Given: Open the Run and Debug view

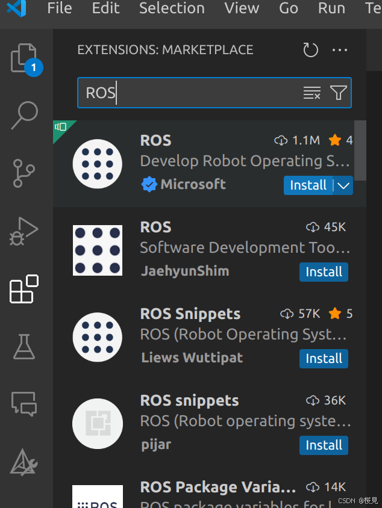Looking at the screenshot, I should [x=24, y=231].
